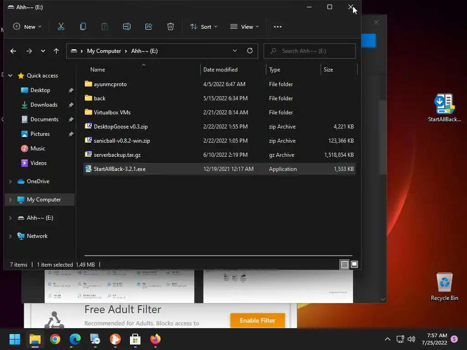The width and height of the screenshot is (467, 350).
Task: Open the Sort dropdown menu
Action: click(204, 27)
